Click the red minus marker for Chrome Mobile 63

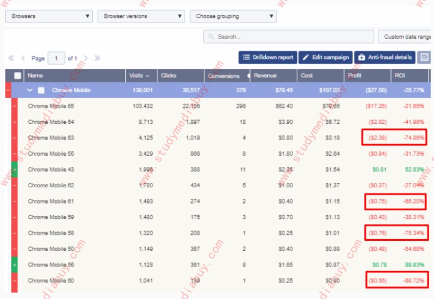point(14,138)
